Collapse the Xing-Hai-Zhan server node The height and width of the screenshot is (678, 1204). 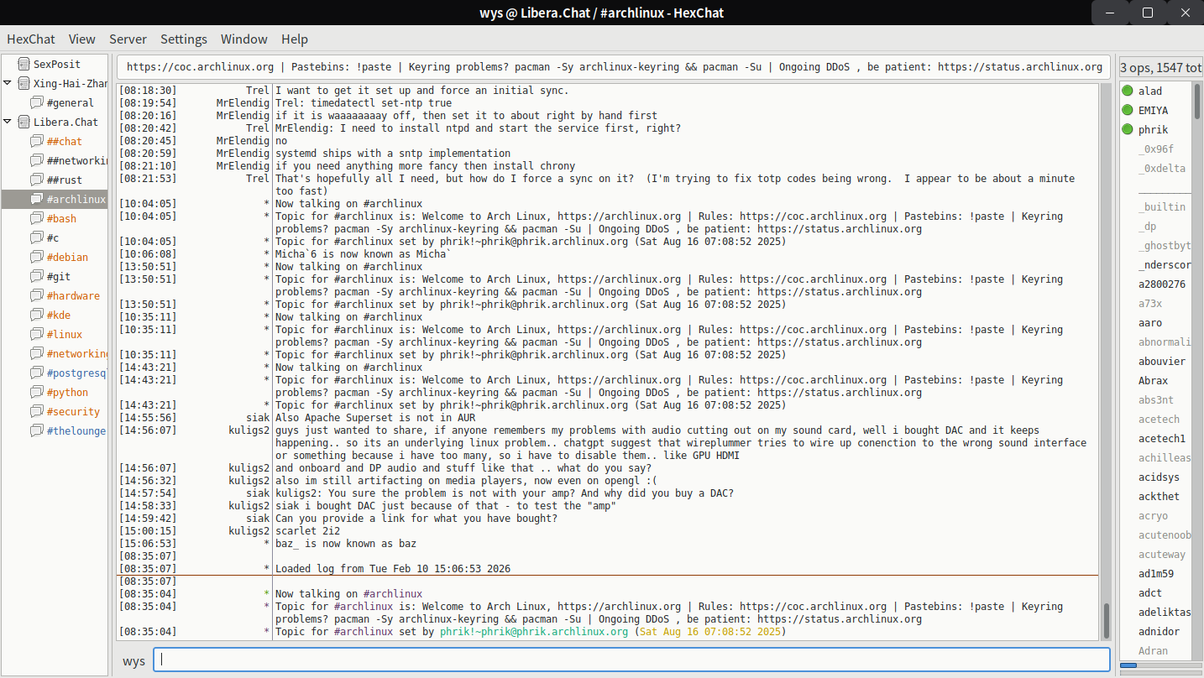click(8, 84)
